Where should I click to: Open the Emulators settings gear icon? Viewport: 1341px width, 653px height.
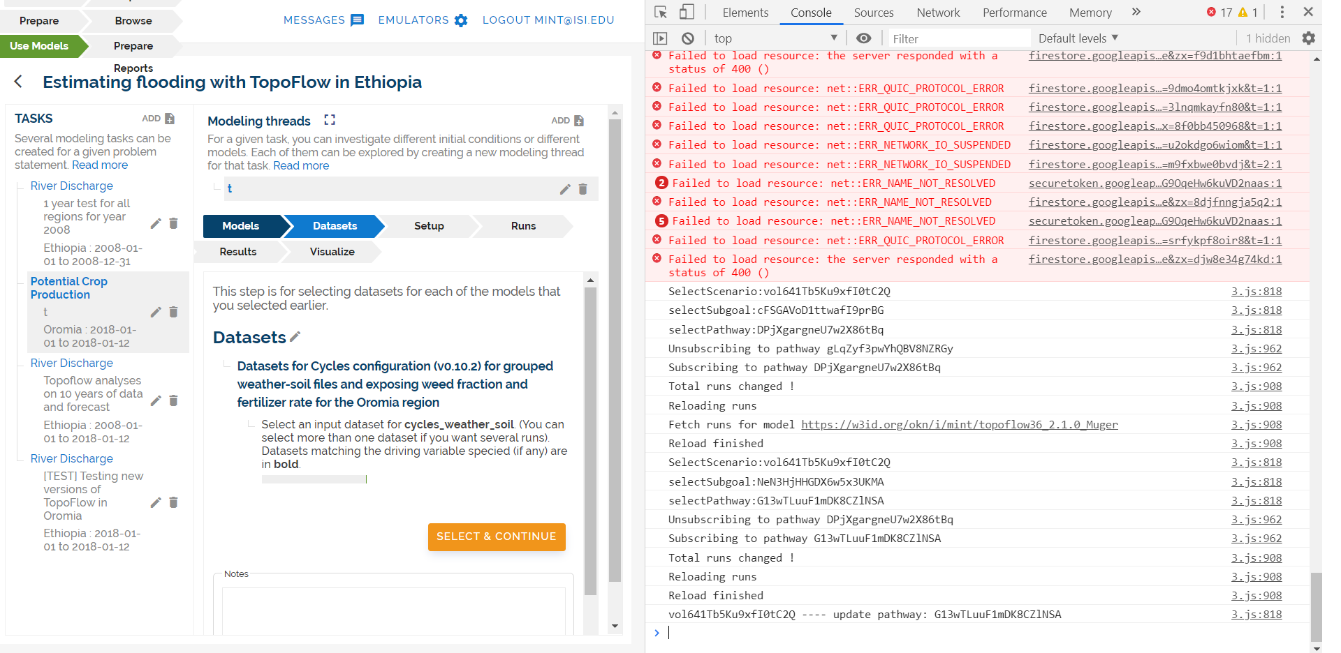(x=461, y=20)
